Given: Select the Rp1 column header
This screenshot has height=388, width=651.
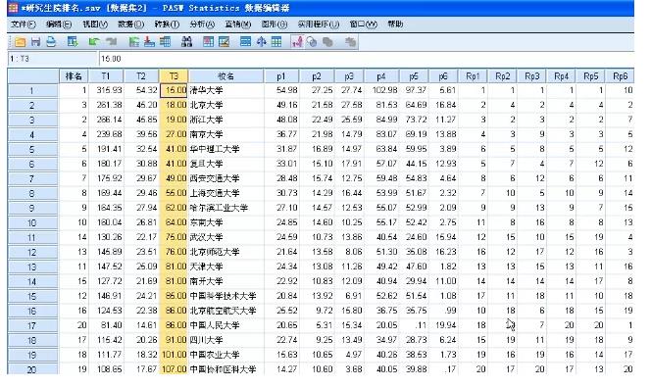Looking at the screenshot, I should [x=473, y=76].
